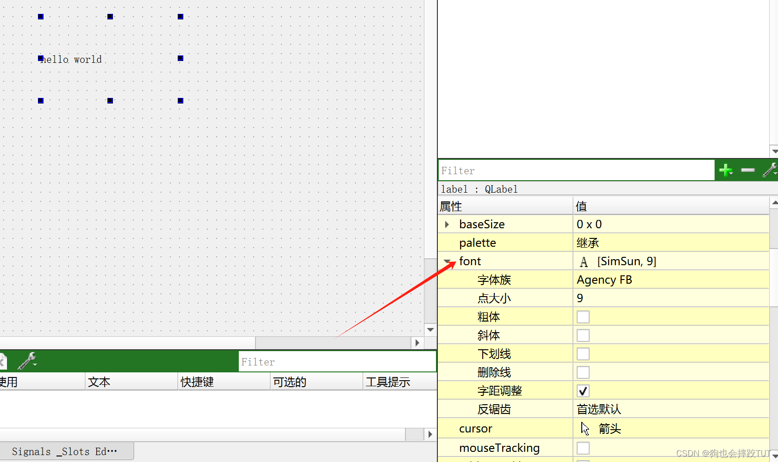Click the property list scroll up arrow
778x462 pixels.
(x=774, y=203)
